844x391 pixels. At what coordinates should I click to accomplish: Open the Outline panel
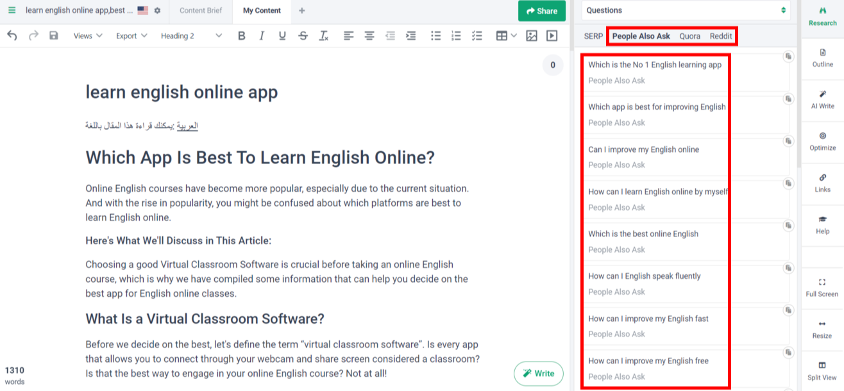pyautogui.click(x=822, y=59)
